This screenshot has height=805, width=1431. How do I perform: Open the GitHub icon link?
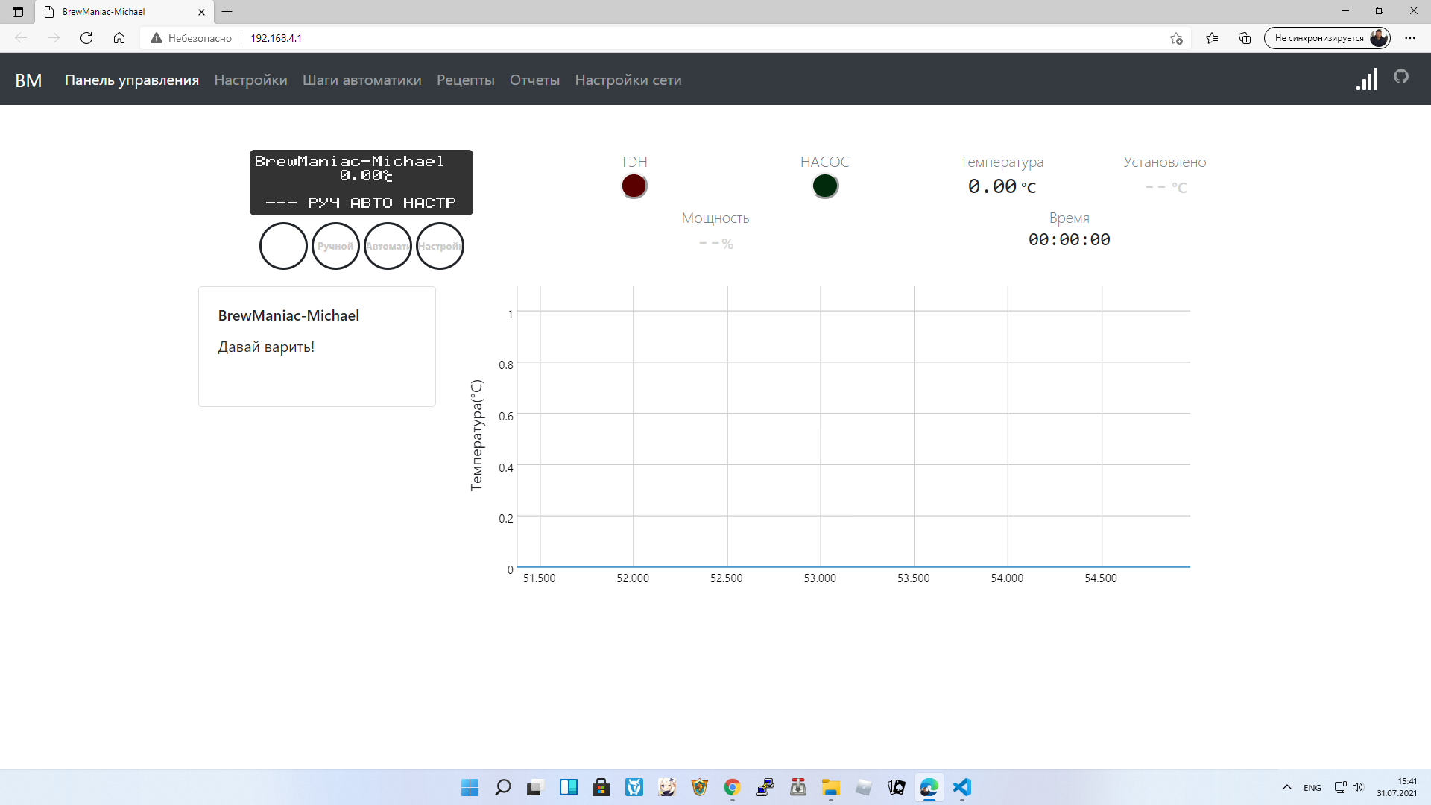(x=1401, y=76)
